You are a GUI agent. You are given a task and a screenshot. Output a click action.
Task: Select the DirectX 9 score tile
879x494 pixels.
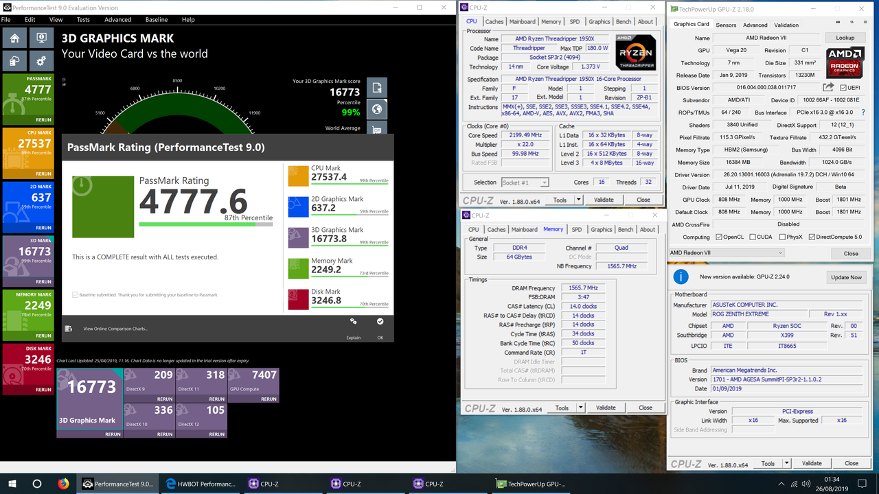149,385
